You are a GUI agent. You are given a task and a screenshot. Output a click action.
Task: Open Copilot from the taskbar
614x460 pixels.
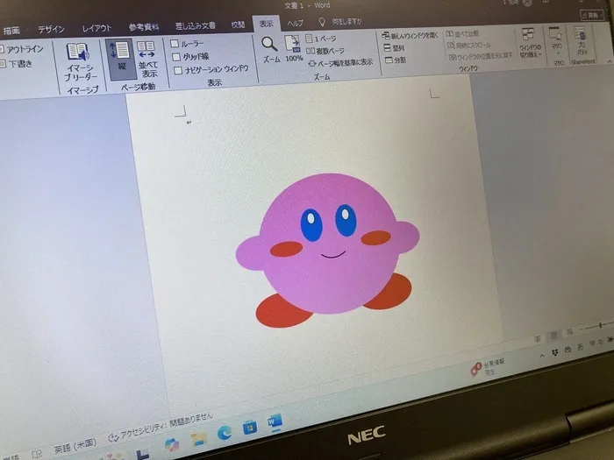tap(172, 445)
